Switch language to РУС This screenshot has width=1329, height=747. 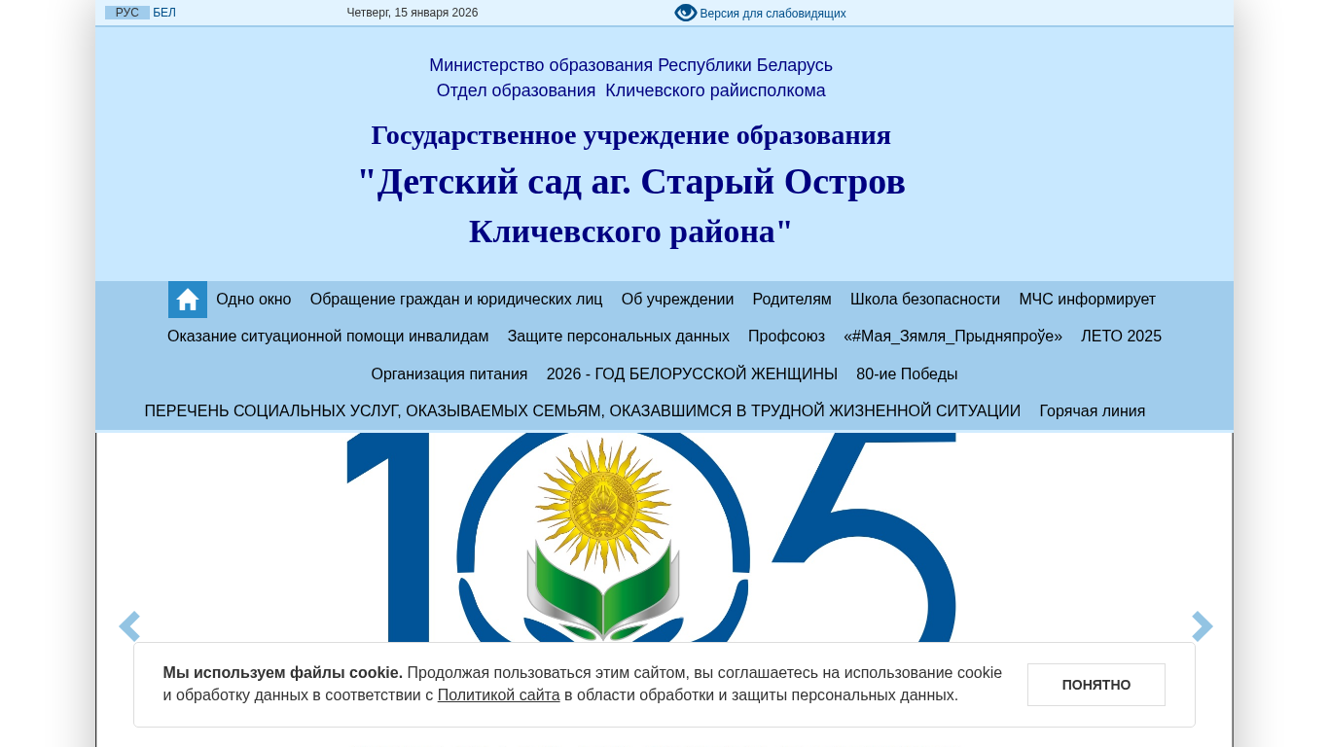coord(127,13)
